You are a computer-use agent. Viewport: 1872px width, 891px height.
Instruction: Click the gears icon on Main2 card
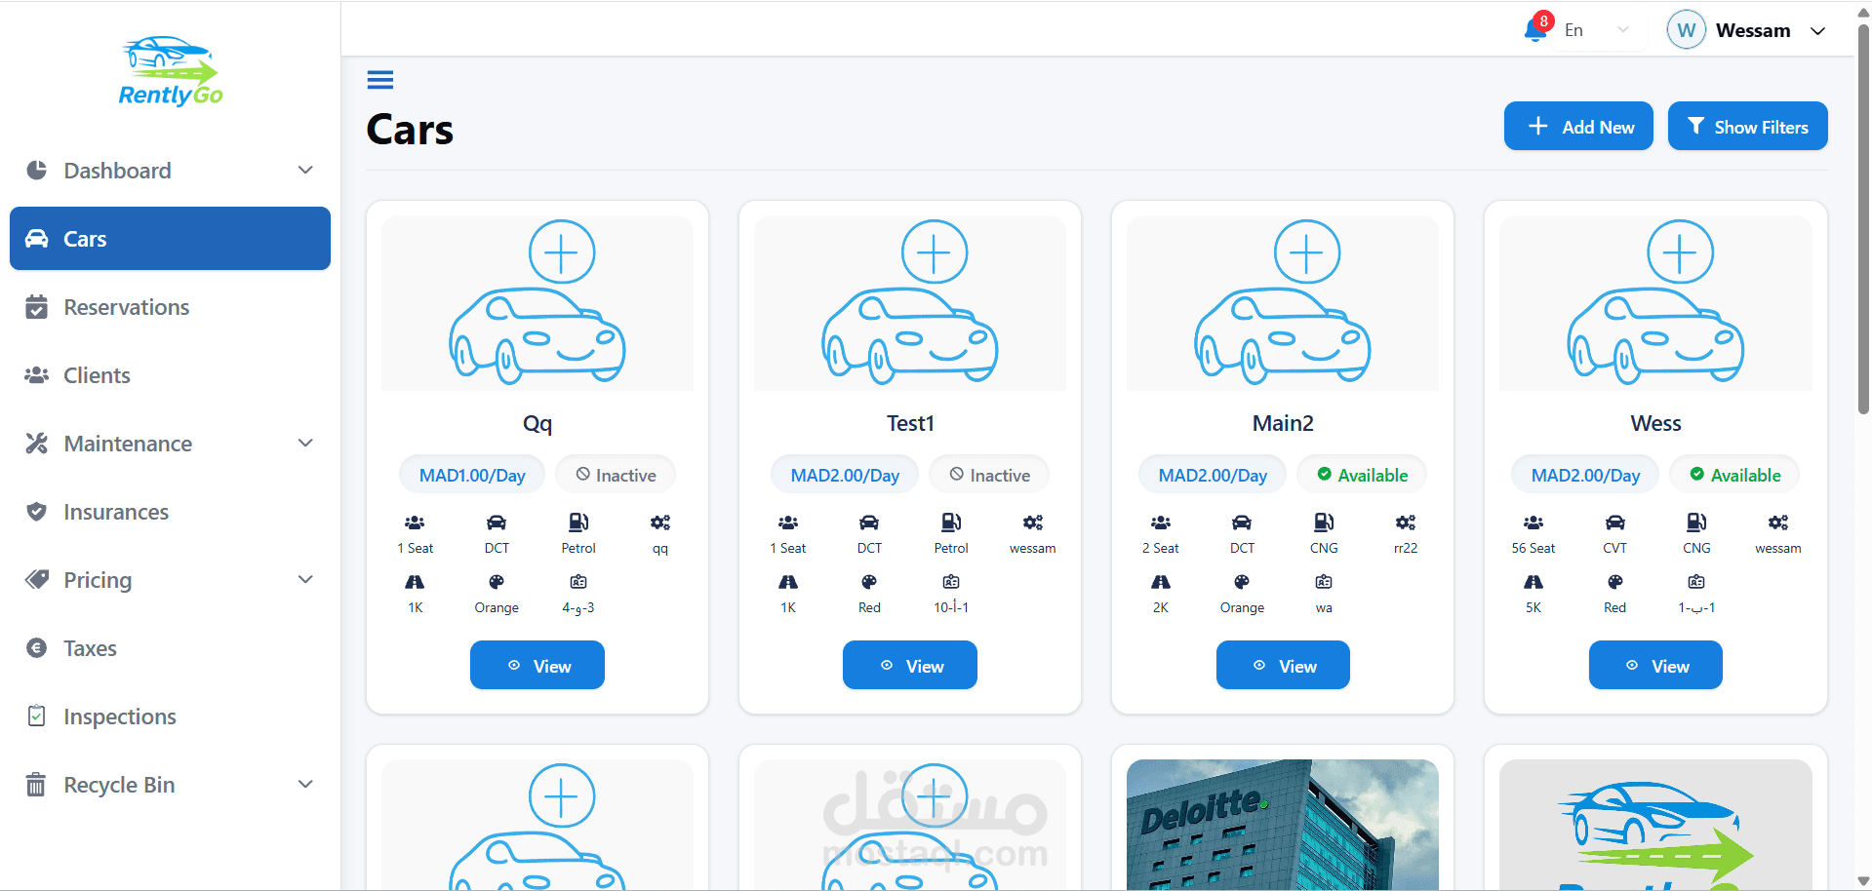[x=1406, y=523]
